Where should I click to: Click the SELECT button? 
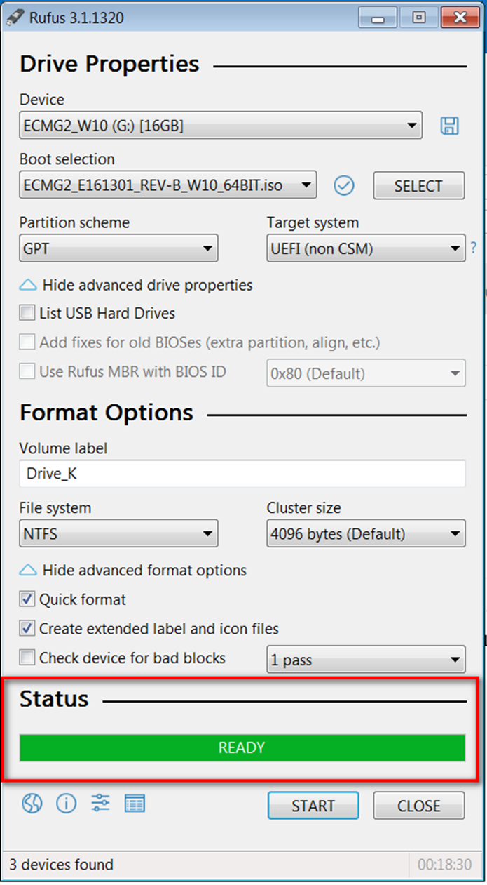(x=418, y=185)
